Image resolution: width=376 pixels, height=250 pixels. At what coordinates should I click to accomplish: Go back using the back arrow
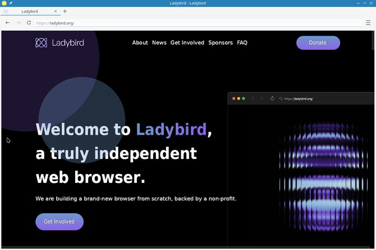click(x=8, y=23)
